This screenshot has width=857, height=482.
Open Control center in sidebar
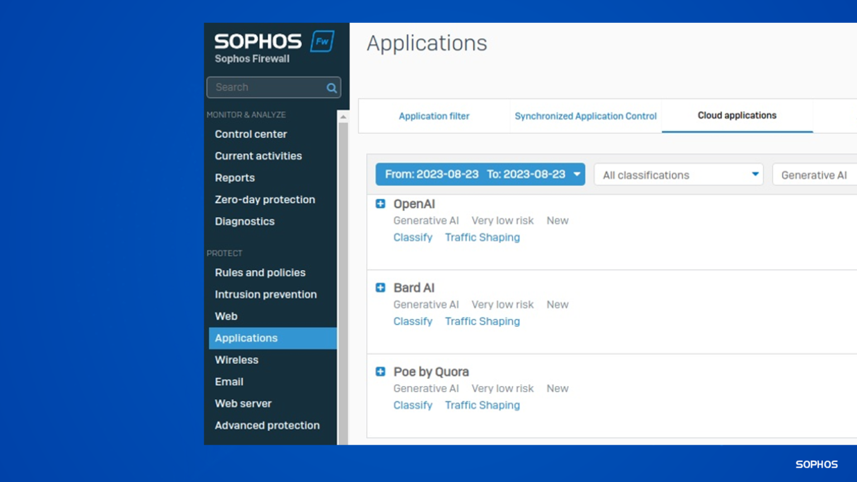click(251, 134)
